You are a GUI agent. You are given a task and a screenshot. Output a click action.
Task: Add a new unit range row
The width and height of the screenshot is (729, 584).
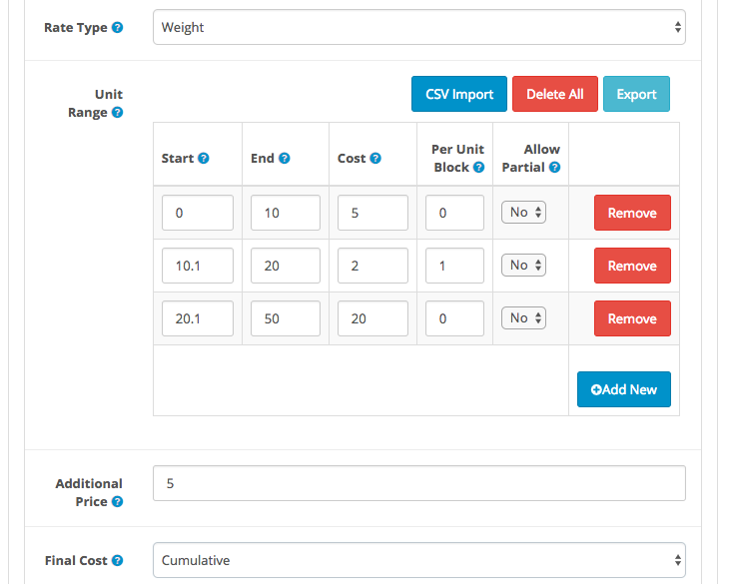coord(624,389)
